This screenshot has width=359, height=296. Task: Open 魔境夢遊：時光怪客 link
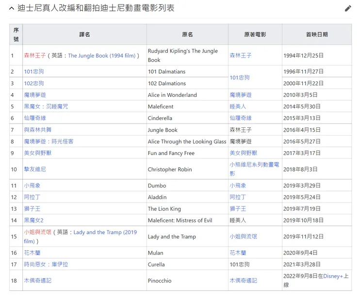[x=49, y=141]
